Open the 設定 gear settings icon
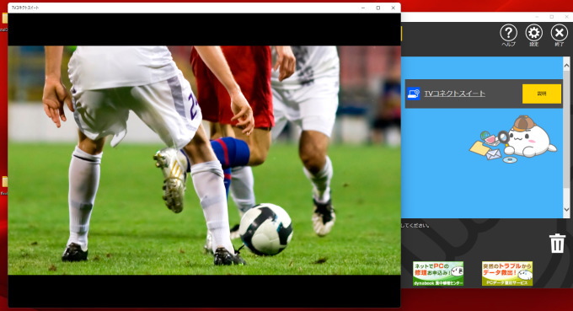This screenshot has width=573, height=311. click(534, 33)
